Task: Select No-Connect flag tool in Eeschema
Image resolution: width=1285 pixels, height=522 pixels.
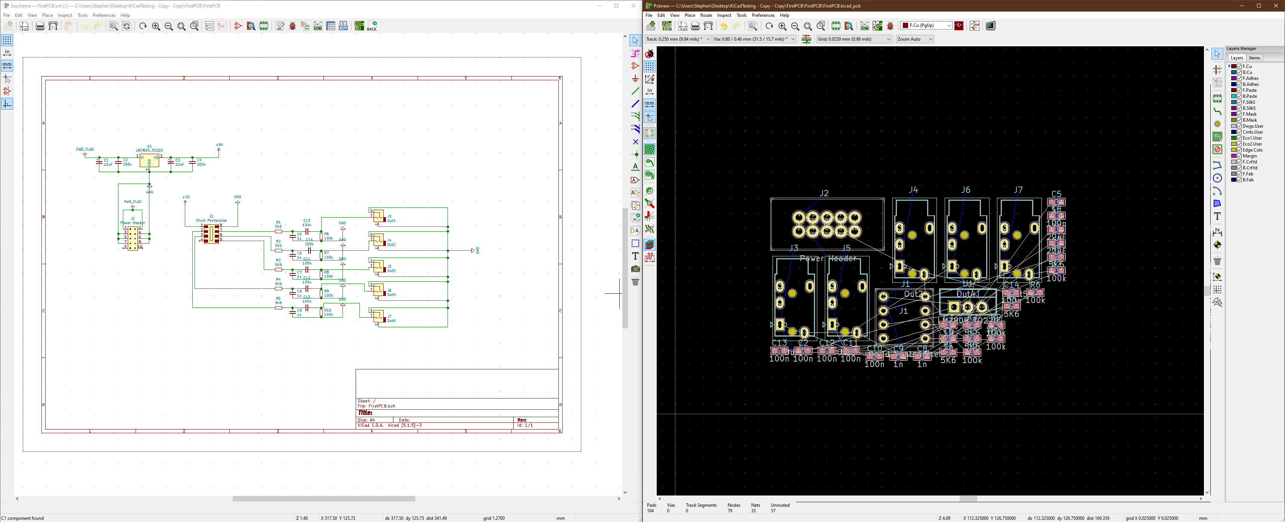Action: [635, 142]
